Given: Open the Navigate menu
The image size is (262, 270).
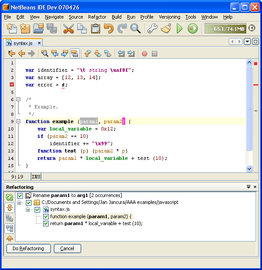Looking at the screenshot, I should click(x=54, y=17).
